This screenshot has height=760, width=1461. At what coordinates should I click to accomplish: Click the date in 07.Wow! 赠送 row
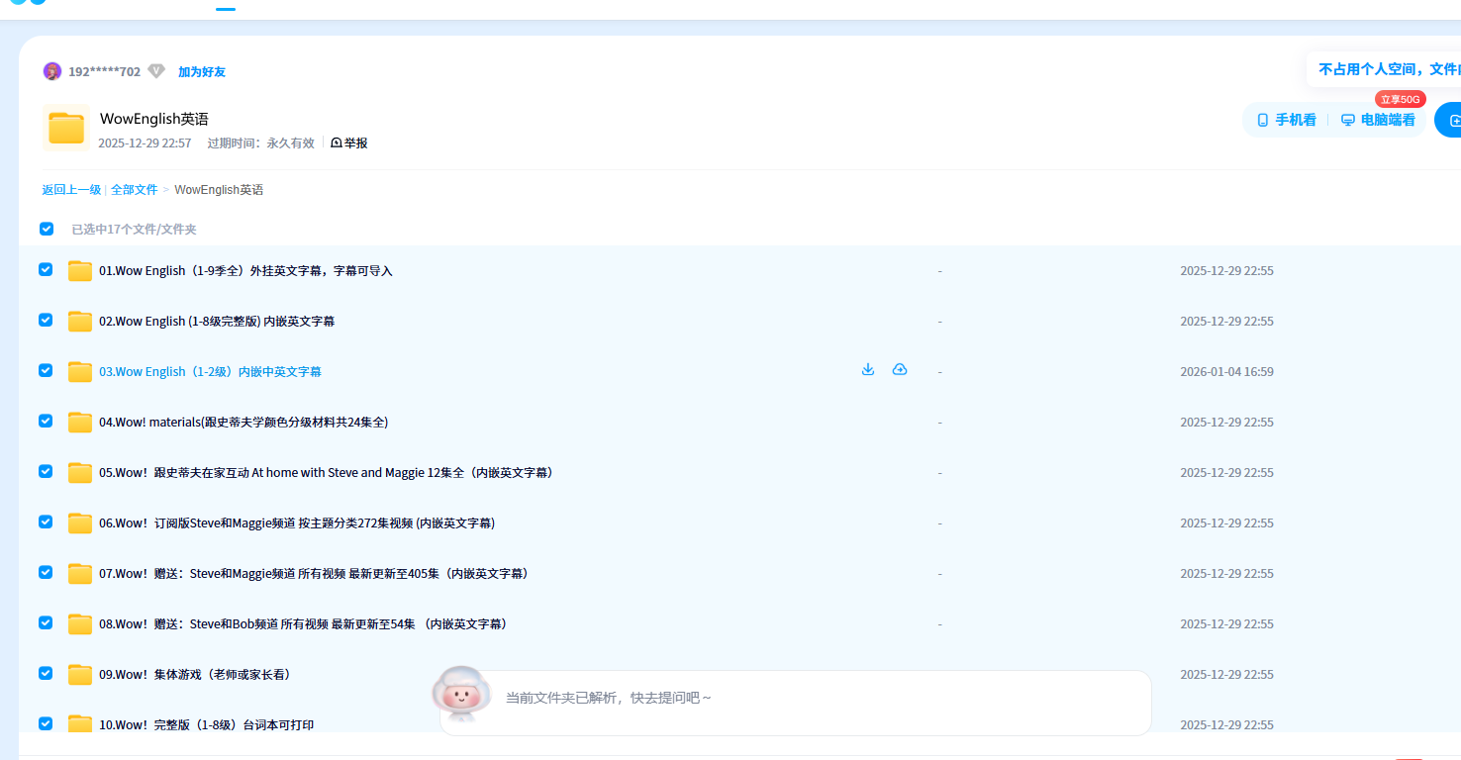(1226, 574)
